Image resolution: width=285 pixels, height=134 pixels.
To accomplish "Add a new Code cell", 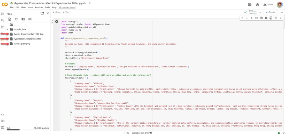I will coord(57,12).
